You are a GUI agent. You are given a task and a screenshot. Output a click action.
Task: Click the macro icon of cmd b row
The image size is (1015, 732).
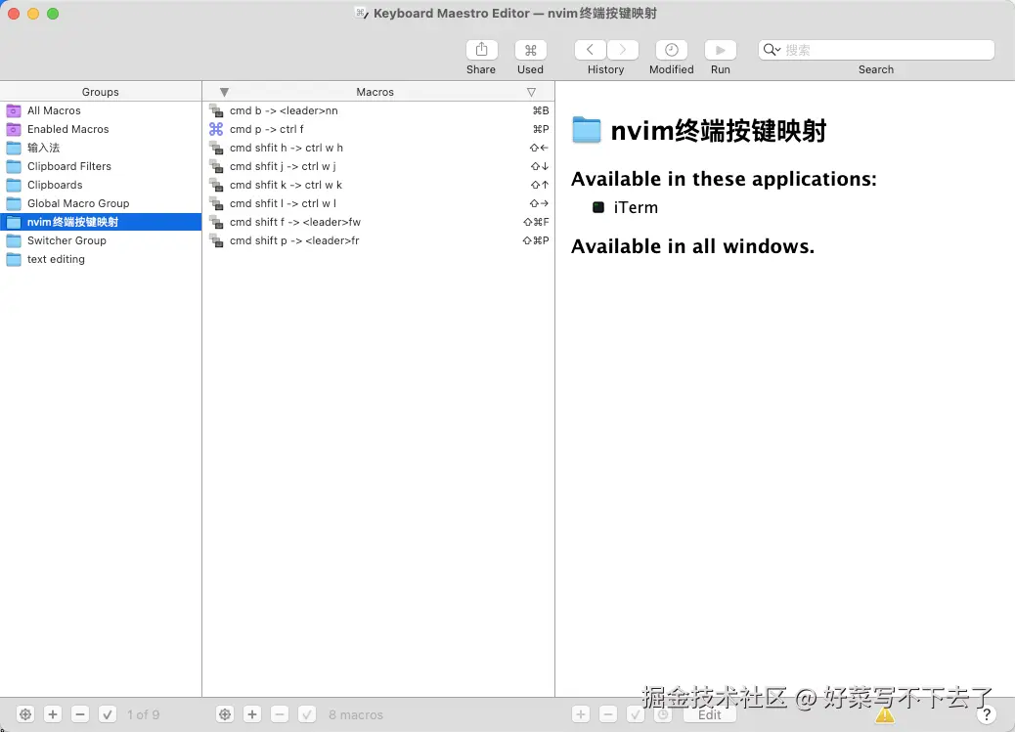tap(216, 110)
